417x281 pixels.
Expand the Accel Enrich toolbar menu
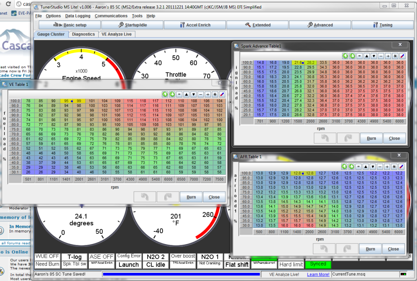point(195,25)
